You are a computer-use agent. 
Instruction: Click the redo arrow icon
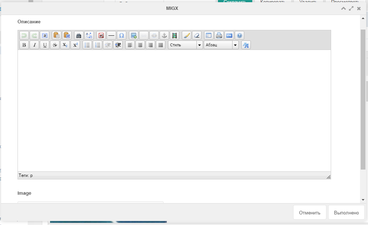pos(34,35)
